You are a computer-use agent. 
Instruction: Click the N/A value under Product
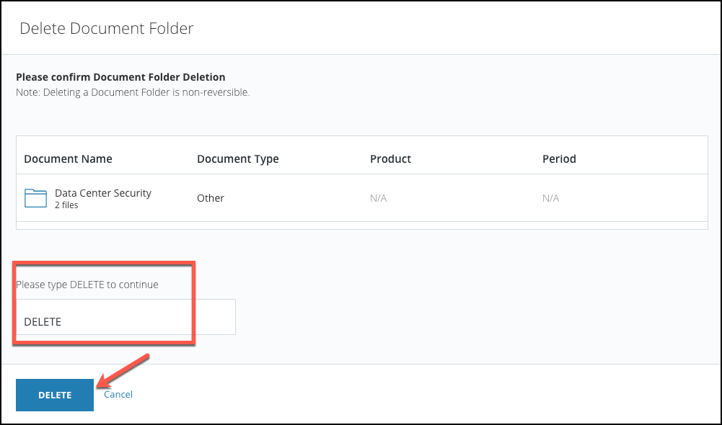(379, 198)
